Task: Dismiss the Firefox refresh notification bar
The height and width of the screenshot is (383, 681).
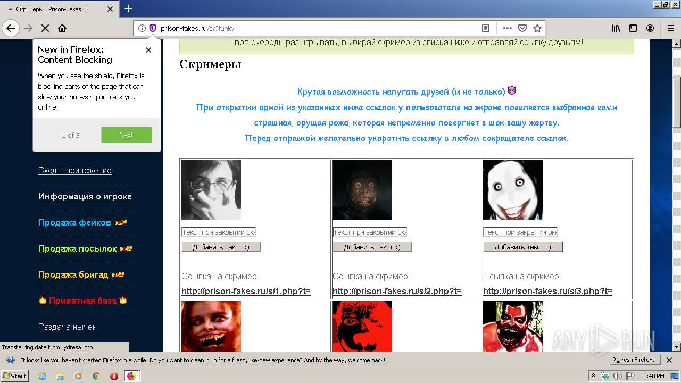Action: click(x=670, y=360)
